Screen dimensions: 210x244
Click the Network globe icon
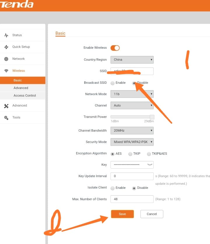click(6, 59)
